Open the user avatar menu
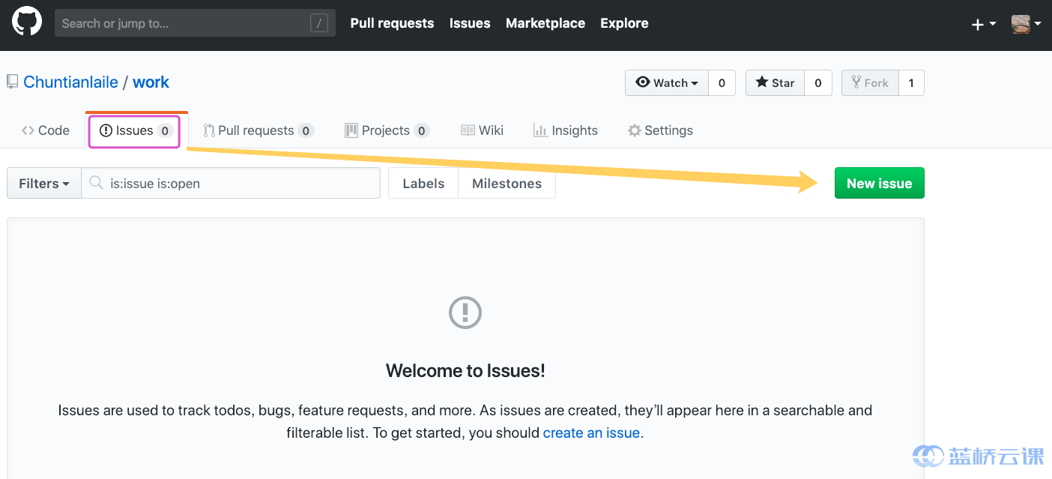Screen dimensions: 1052x479 1026,24
